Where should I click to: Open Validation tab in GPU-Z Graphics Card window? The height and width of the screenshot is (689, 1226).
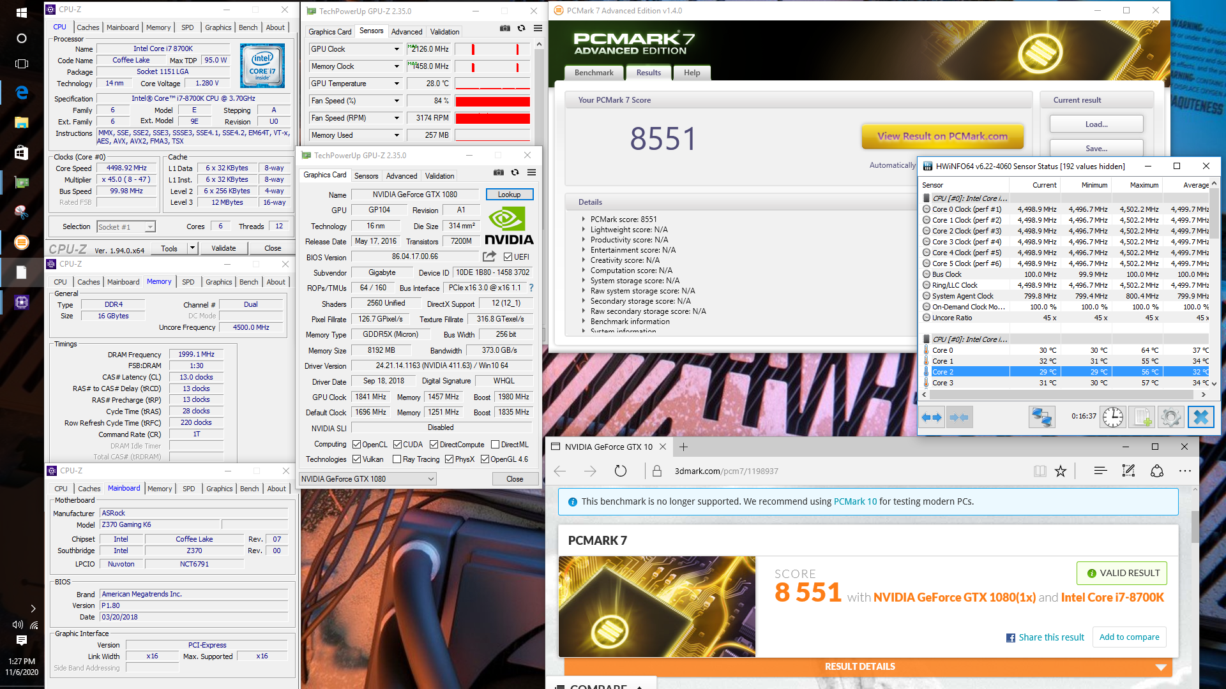440,175
